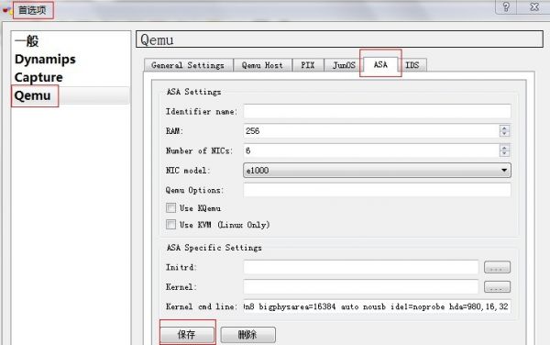Select Dynamips in the left list
The image size is (550, 345).
(x=45, y=59)
